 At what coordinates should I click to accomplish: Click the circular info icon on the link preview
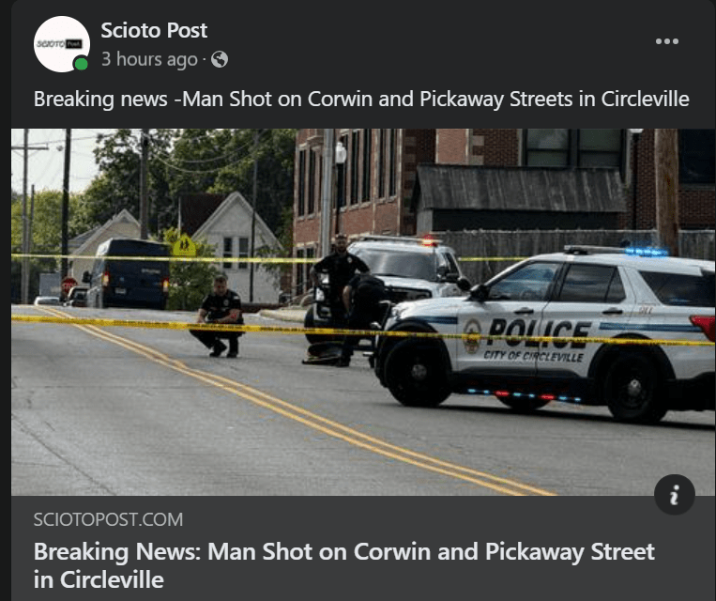click(x=675, y=495)
